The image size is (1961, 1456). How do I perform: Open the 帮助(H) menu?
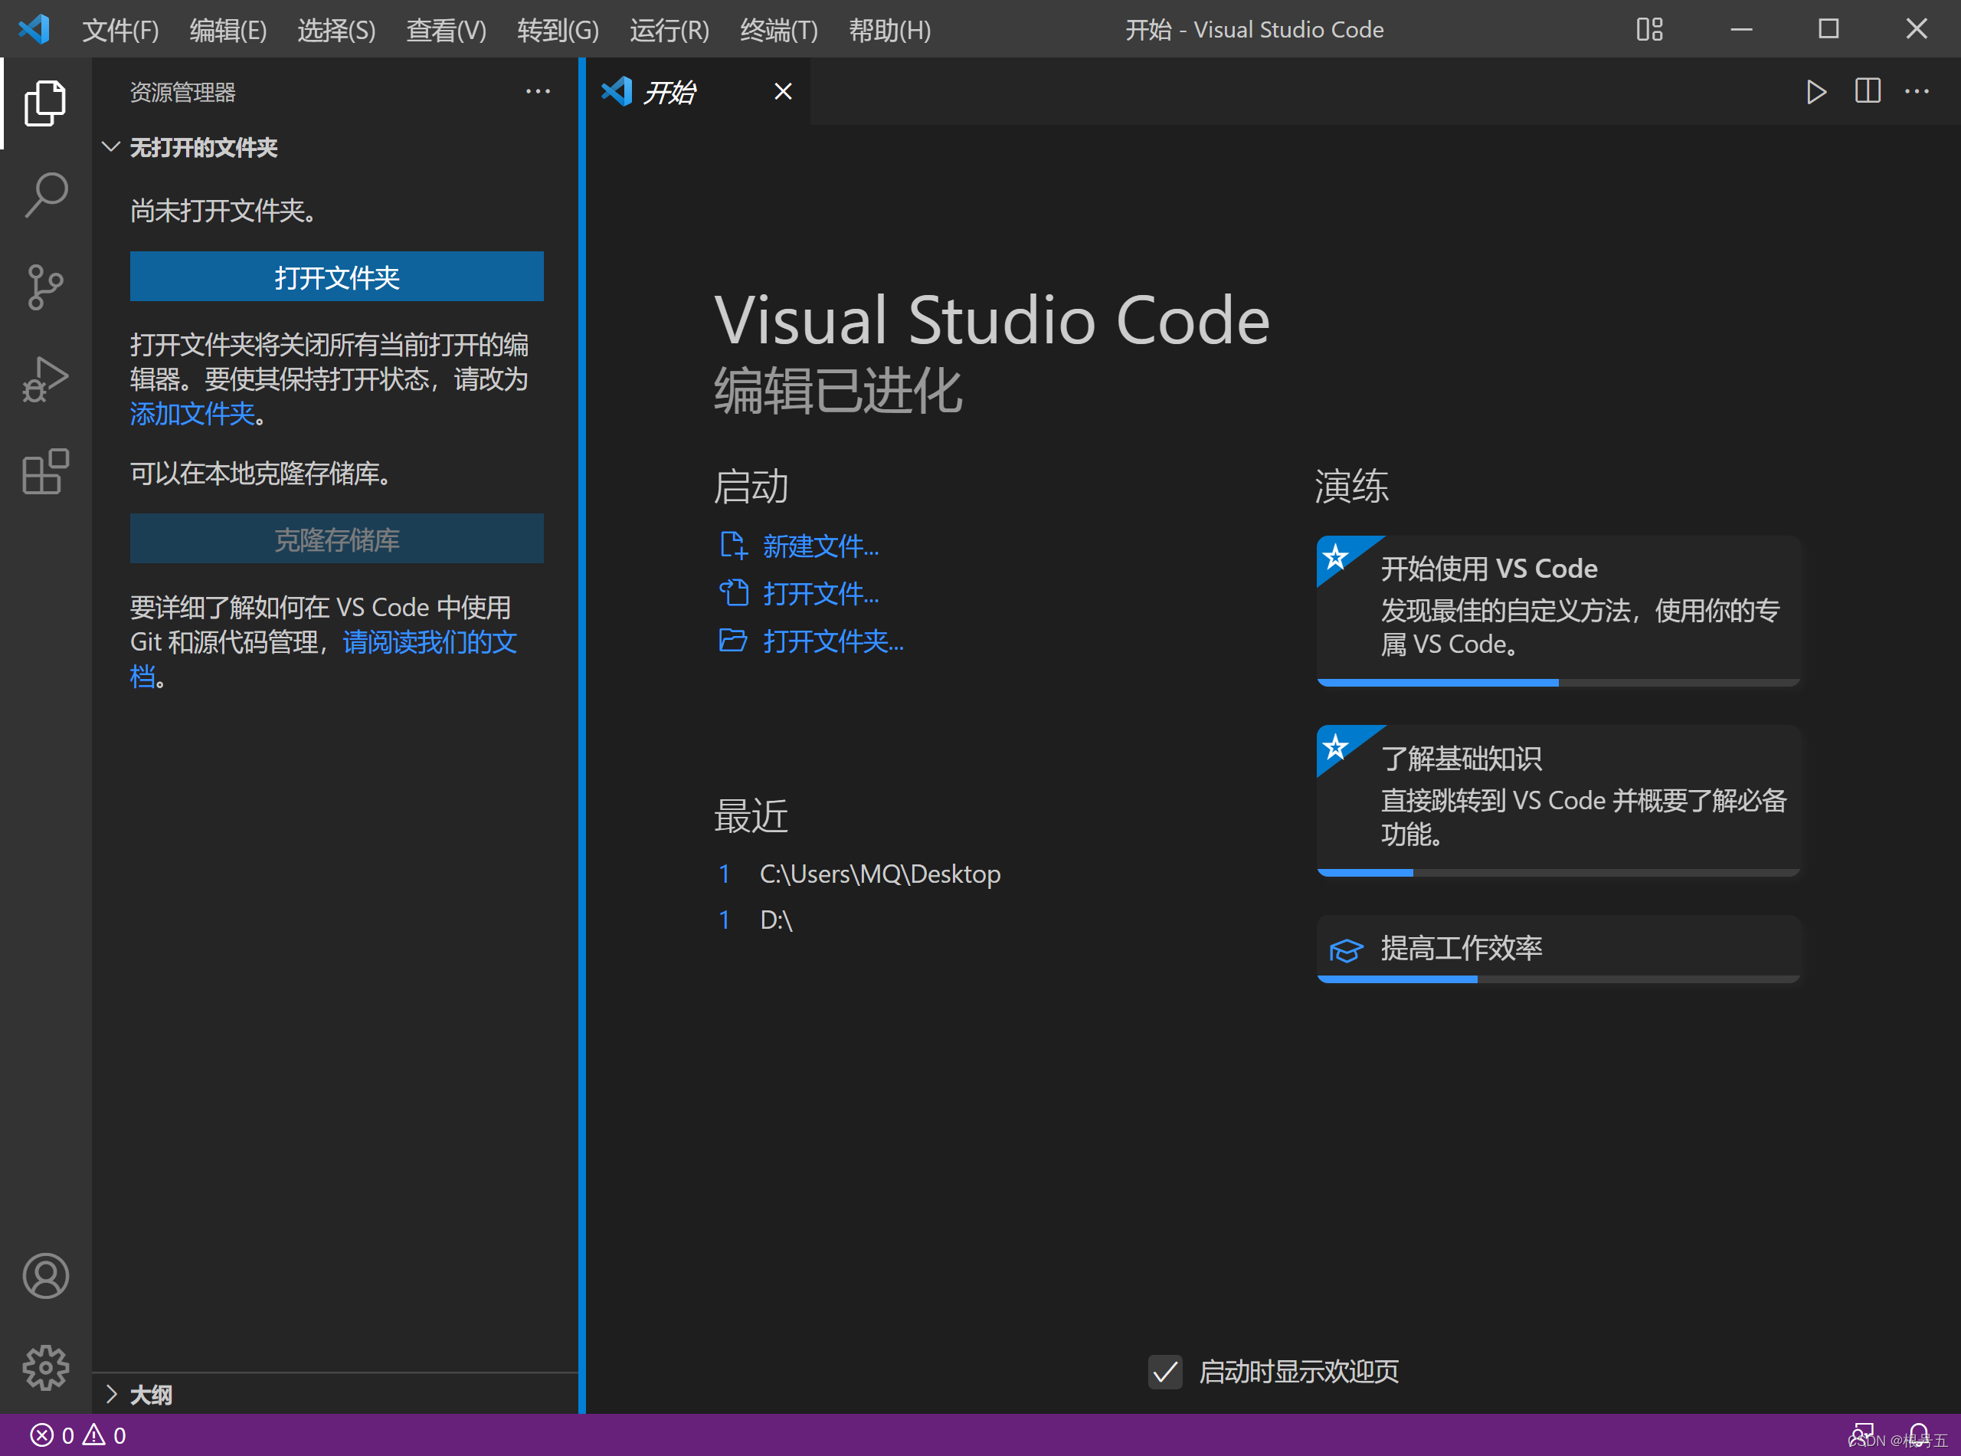(890, 30)
